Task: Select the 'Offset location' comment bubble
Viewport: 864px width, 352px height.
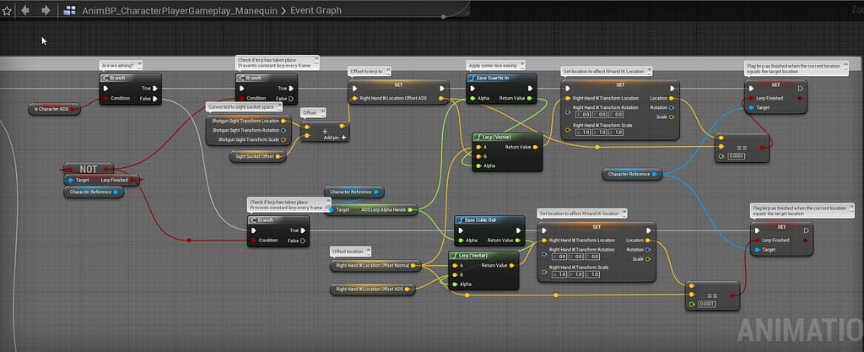Action: (x=348, y=252)
